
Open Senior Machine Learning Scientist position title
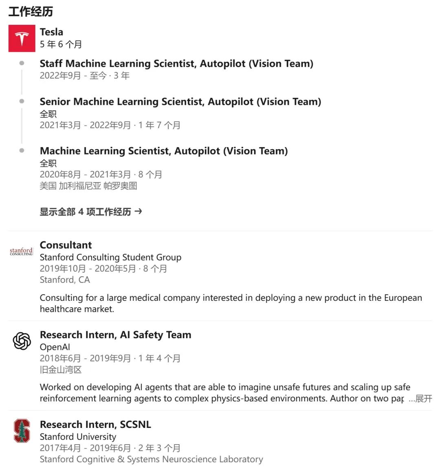pyautogui.click(x=180, y=101)
